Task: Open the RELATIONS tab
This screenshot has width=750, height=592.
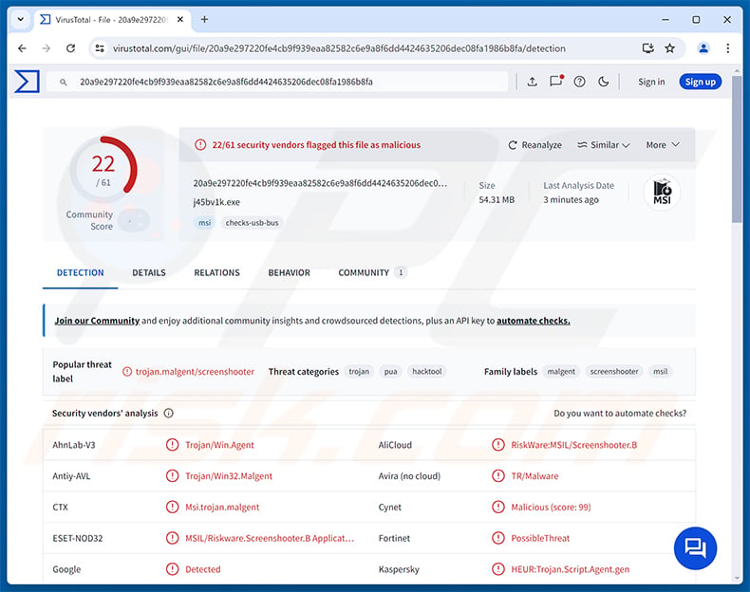Action: click(x=216, y=273)
